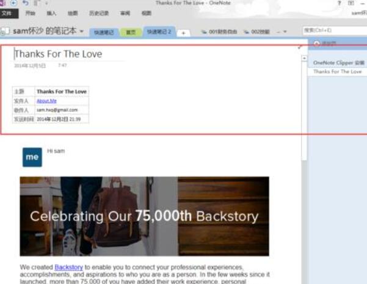Click the Undo icon in quick access toolbar
The image size is (367, 284).
pyautogui.click(x=25, y=3)
